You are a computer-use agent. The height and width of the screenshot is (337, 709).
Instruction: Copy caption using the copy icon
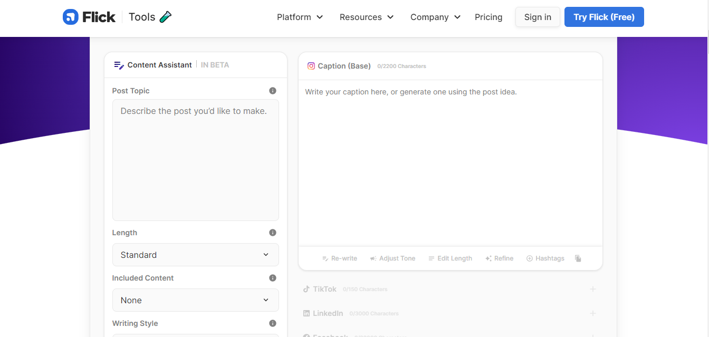(578, 258)
